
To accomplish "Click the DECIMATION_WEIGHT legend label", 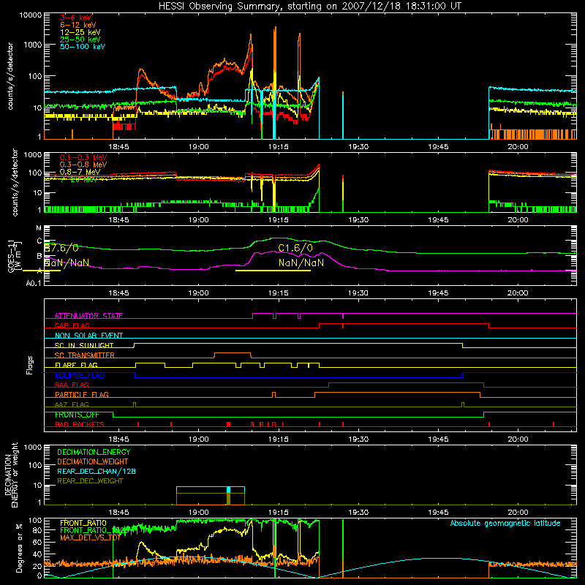I will [93, 461].
